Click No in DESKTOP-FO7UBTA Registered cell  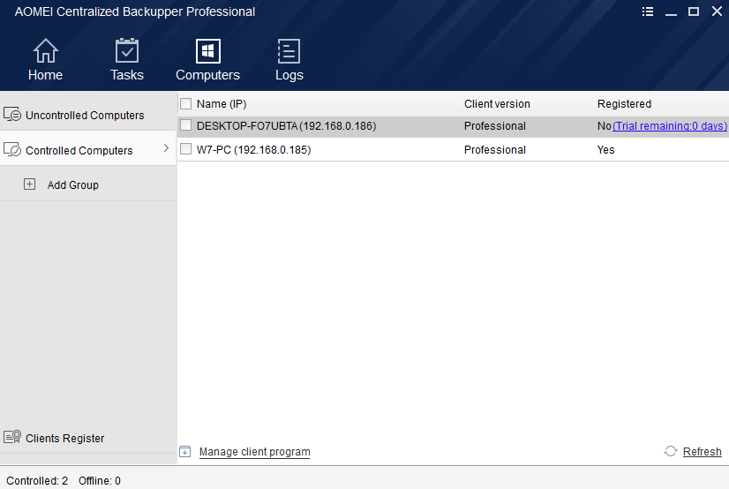pyautogui.click(x=605, y=126)
